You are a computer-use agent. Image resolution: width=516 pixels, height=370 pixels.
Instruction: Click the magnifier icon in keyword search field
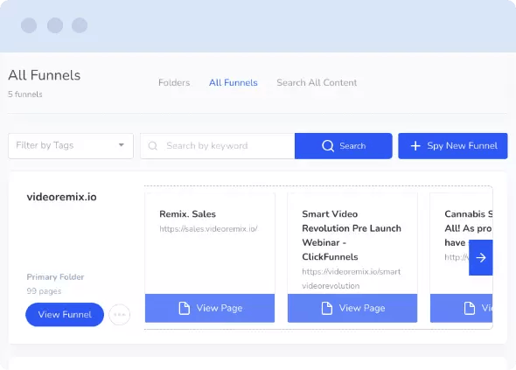coord(153,146)
